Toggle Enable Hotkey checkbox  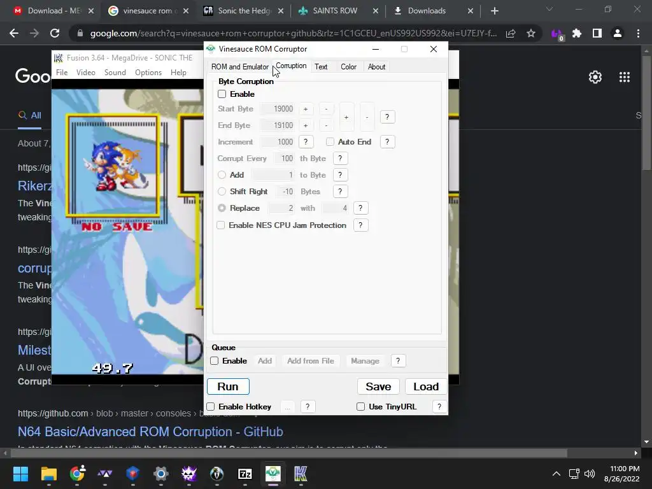pyautogui.click(x=211, y=407)
